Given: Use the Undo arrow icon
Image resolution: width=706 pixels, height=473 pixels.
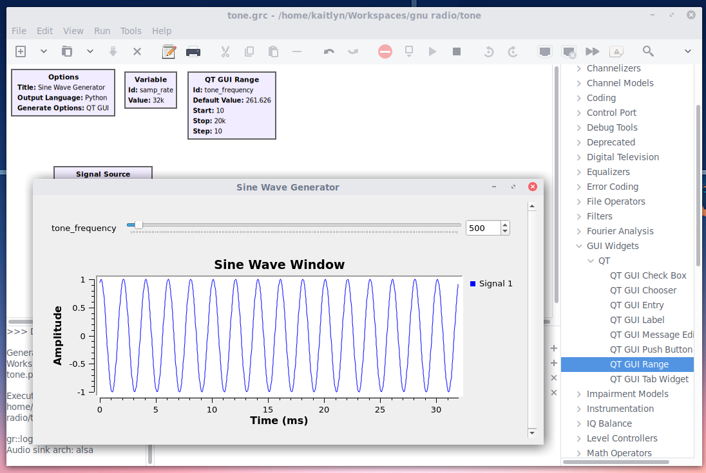Looking at the screenshot, I should click(x=329, y=51).
